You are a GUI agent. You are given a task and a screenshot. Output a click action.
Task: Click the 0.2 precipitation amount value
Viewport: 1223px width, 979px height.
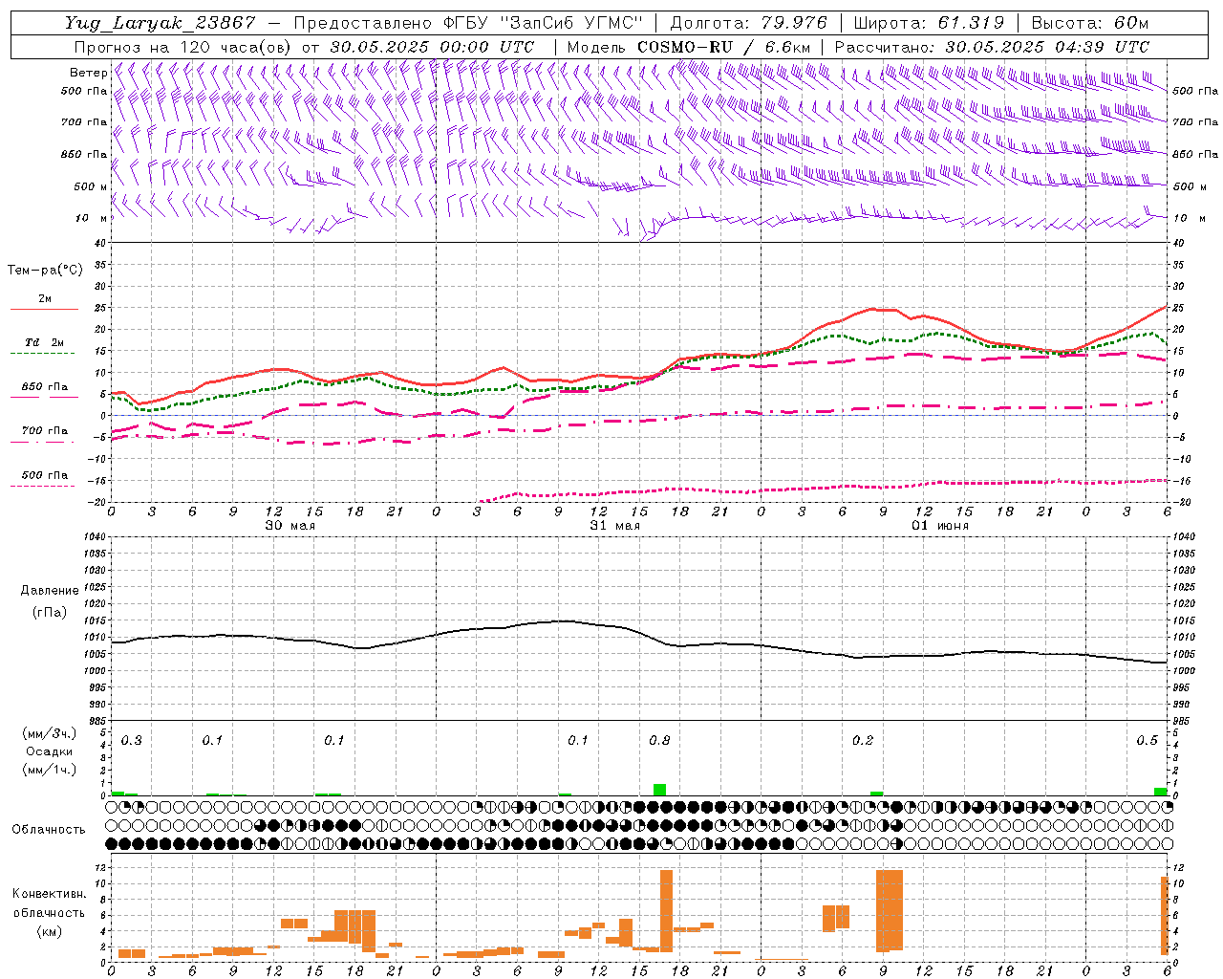[x=863, y=741]
